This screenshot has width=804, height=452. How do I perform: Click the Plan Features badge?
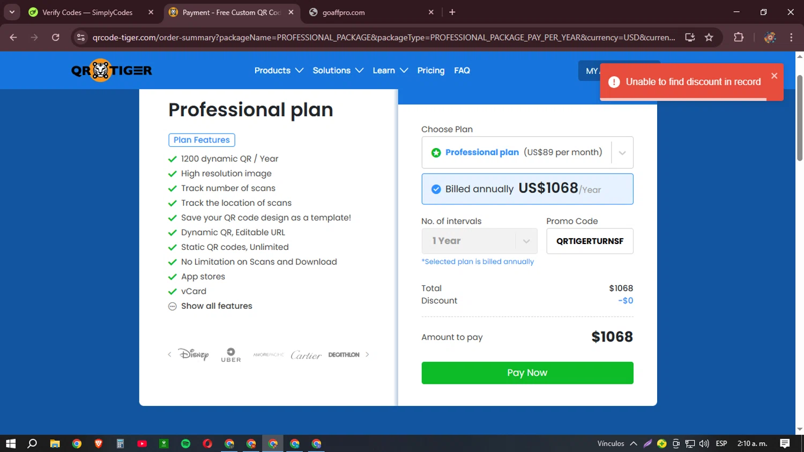click(202, 140)
